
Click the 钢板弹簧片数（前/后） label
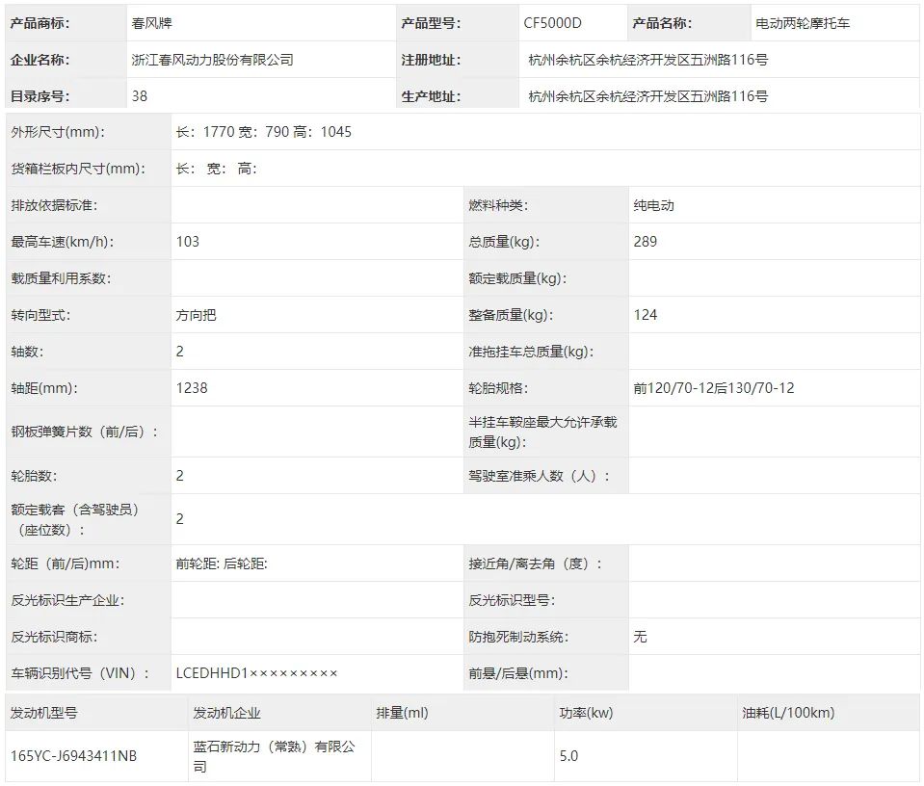tap(84, 432)
